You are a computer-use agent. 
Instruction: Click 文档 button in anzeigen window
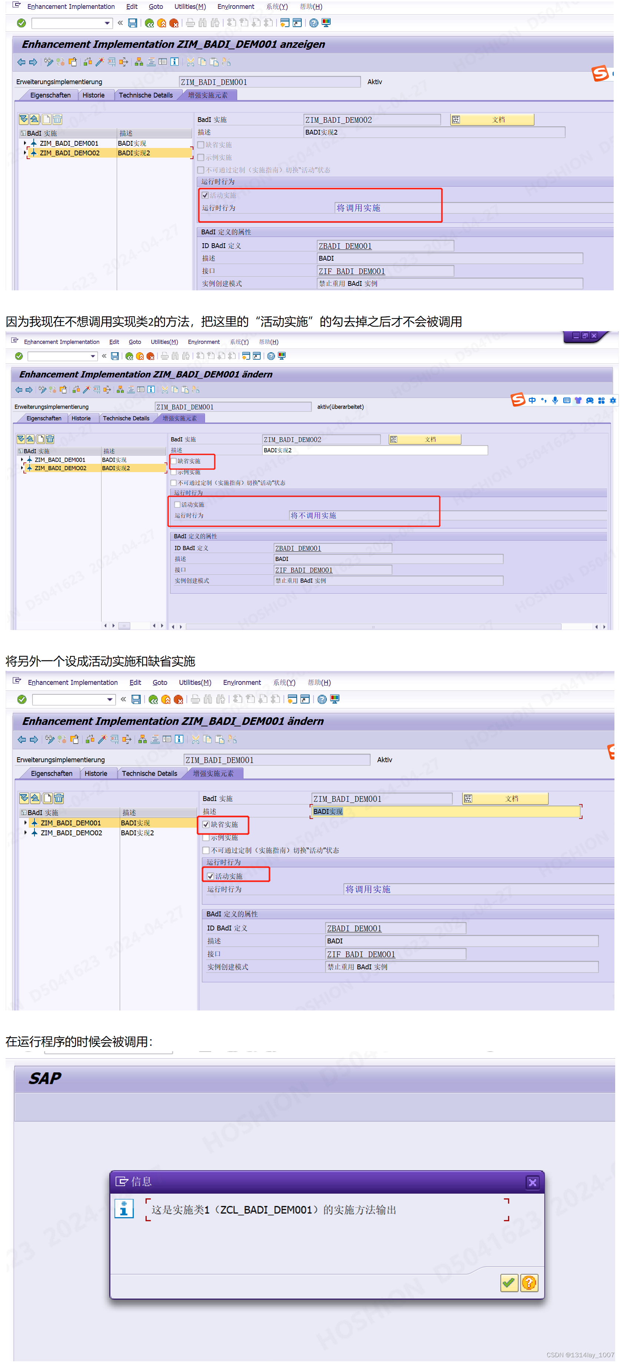pos(492,120)
